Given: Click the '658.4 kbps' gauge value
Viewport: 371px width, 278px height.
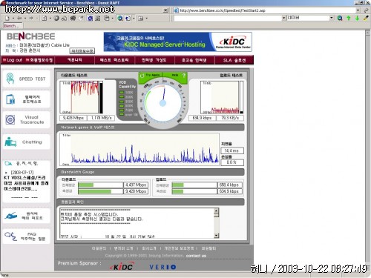Looking at the screenshot, I should click(x=230, y=185).
